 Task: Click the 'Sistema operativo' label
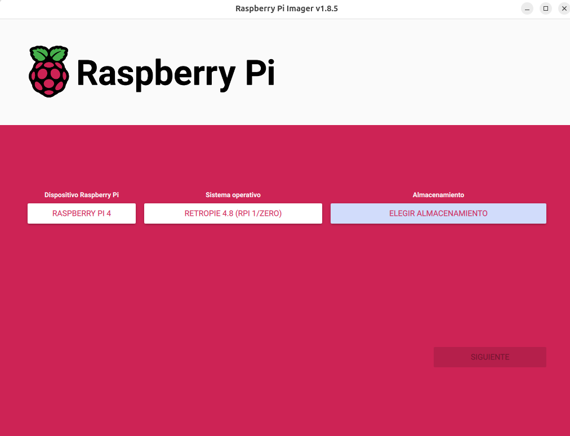click(x=233, y=195)
